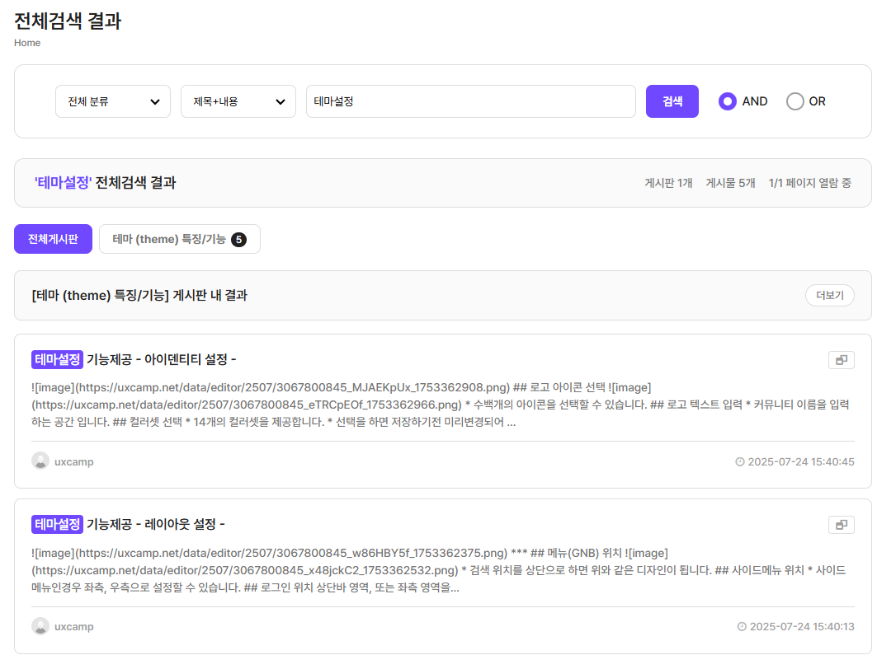Go to Home breadcrumb link

tap(27, 43)
